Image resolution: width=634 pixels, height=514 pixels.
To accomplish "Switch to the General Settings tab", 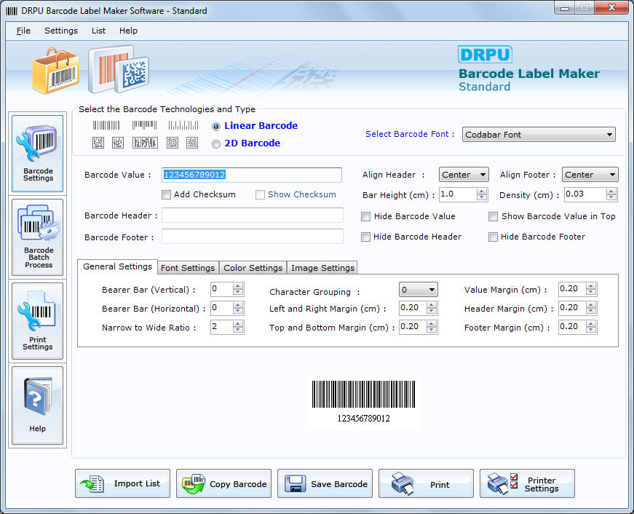I will 117,266.
